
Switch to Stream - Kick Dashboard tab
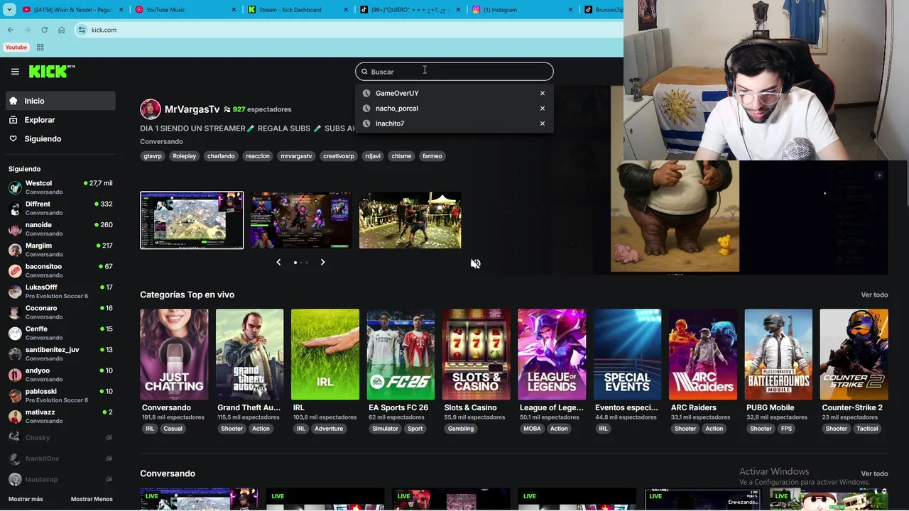[298, 10]
